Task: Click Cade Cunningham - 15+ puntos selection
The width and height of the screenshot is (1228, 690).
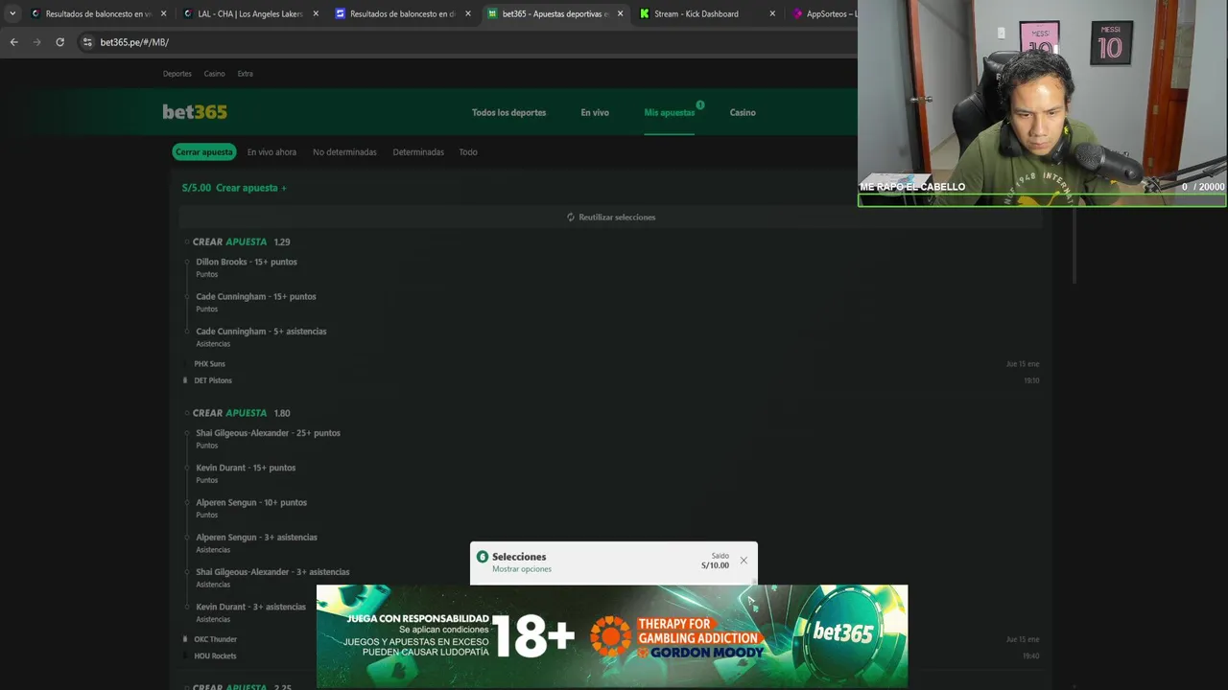Action: (256, 296)
